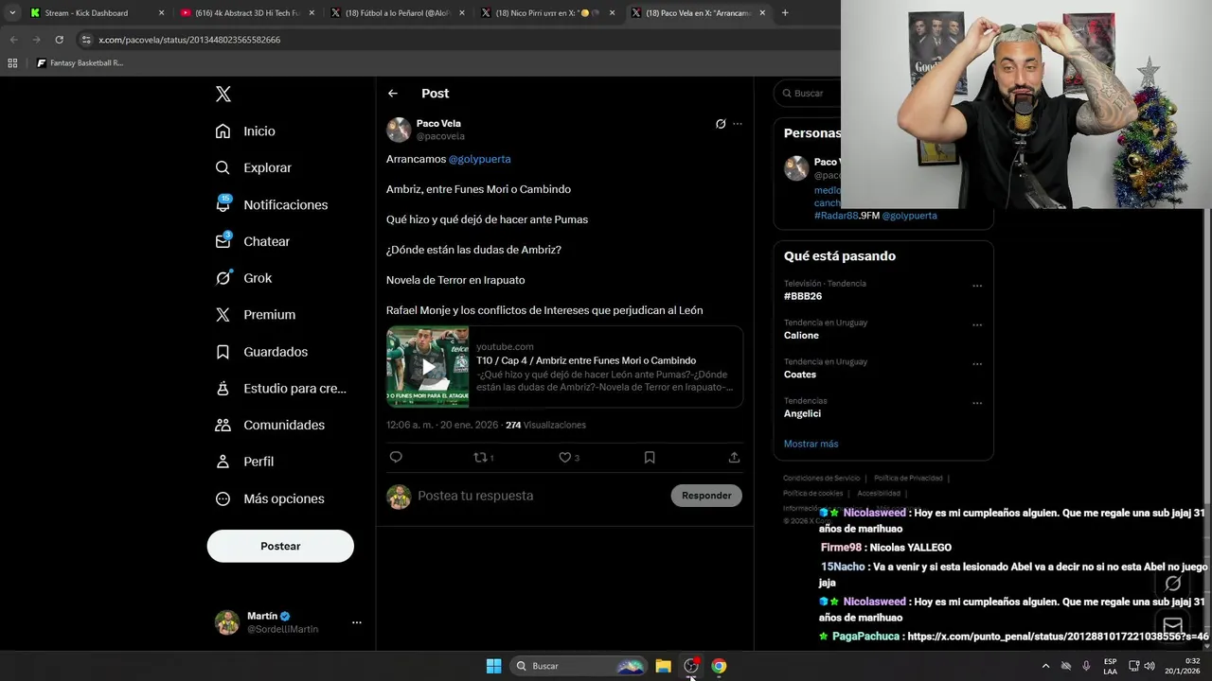Click the 274 Visualizaciones link

pyautogui.click(x=545, y=425)
